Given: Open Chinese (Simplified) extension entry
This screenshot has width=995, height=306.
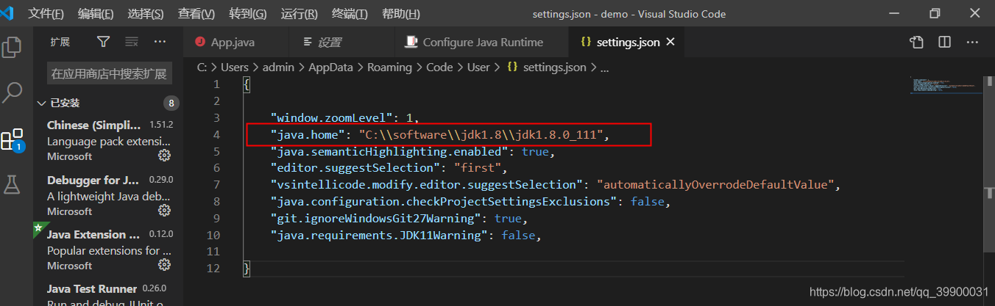Looking at the screenshot, I should [x=109, y=140].
